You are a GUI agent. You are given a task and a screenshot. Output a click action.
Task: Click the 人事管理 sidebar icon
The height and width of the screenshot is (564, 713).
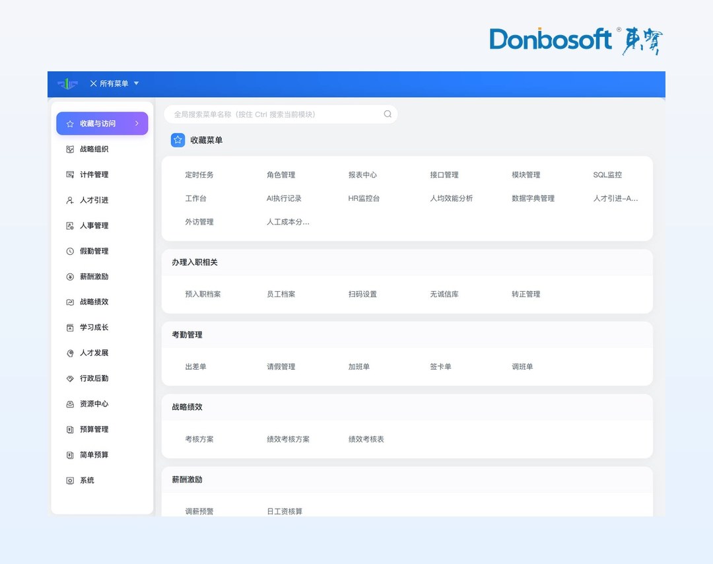click(x=70, y=226)
